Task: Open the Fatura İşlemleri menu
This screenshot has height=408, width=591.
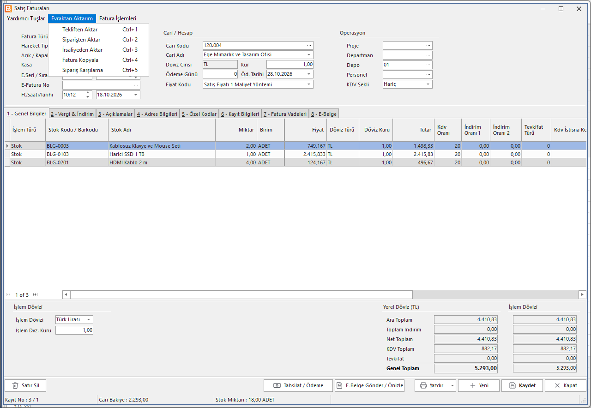Action: click(x=118, y=18)
